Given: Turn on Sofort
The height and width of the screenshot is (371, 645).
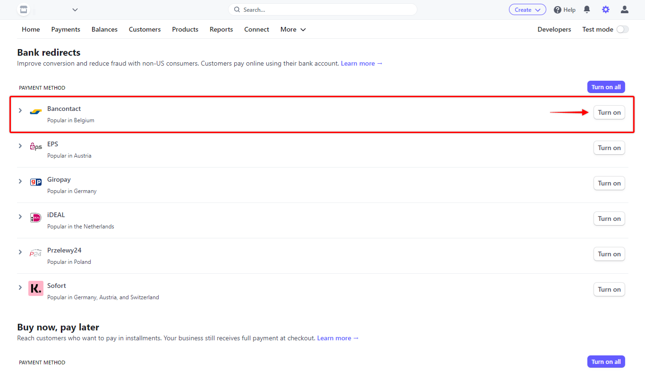Looking at the screenshot, I should coord(609,289).
